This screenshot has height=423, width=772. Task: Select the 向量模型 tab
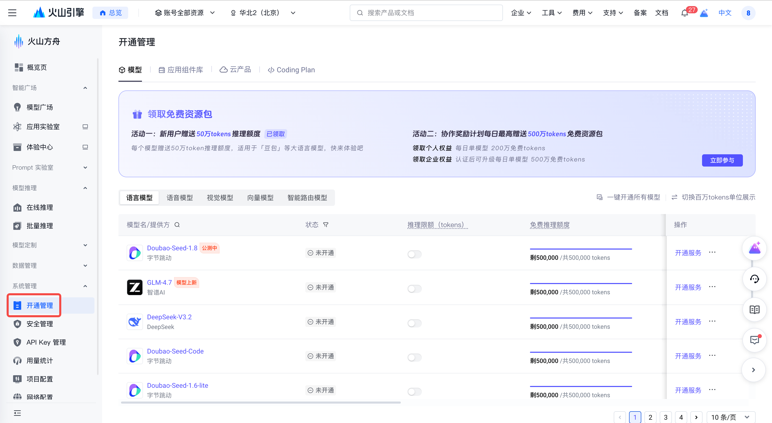point(260,197)
